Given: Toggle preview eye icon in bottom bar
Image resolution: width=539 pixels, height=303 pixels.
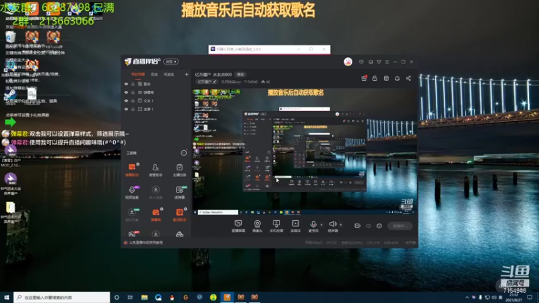Looking at the screenshot, I should tap(369, 226).
